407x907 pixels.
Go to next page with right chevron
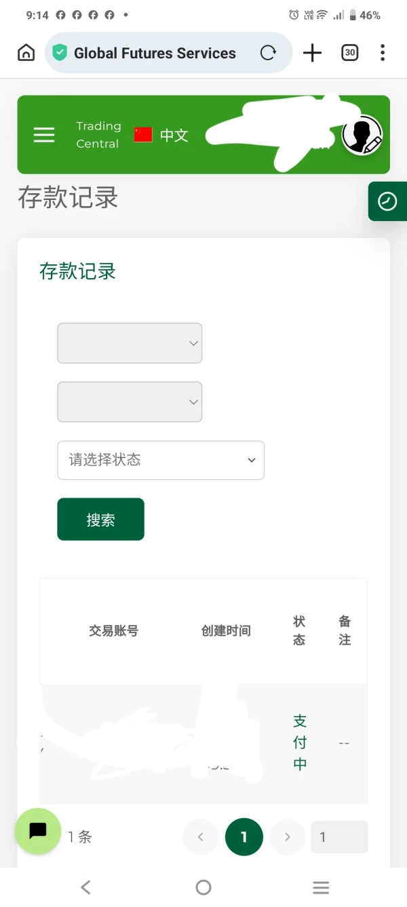[288, 837]
